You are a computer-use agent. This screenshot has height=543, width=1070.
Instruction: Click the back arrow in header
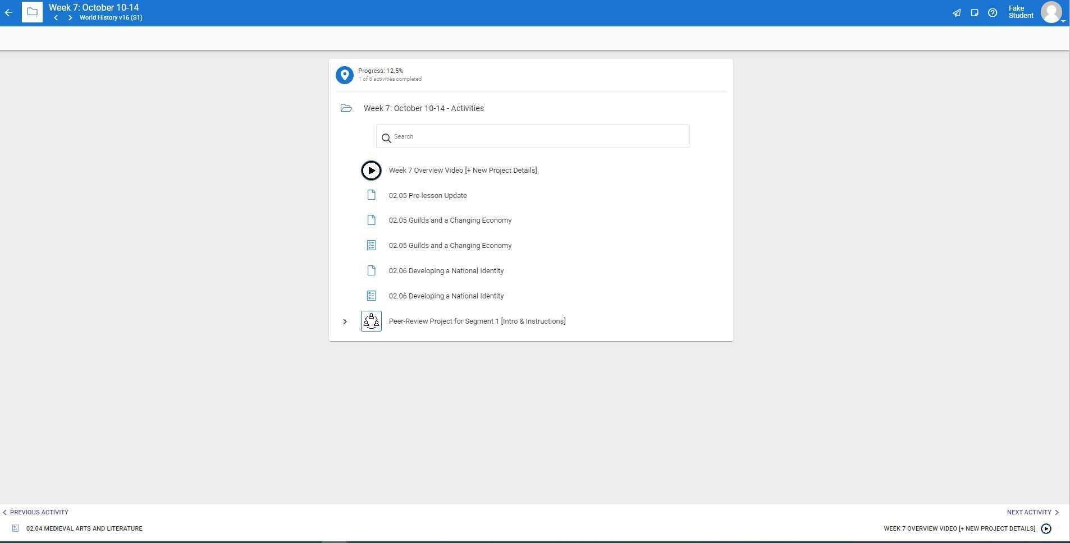(8, 12)
